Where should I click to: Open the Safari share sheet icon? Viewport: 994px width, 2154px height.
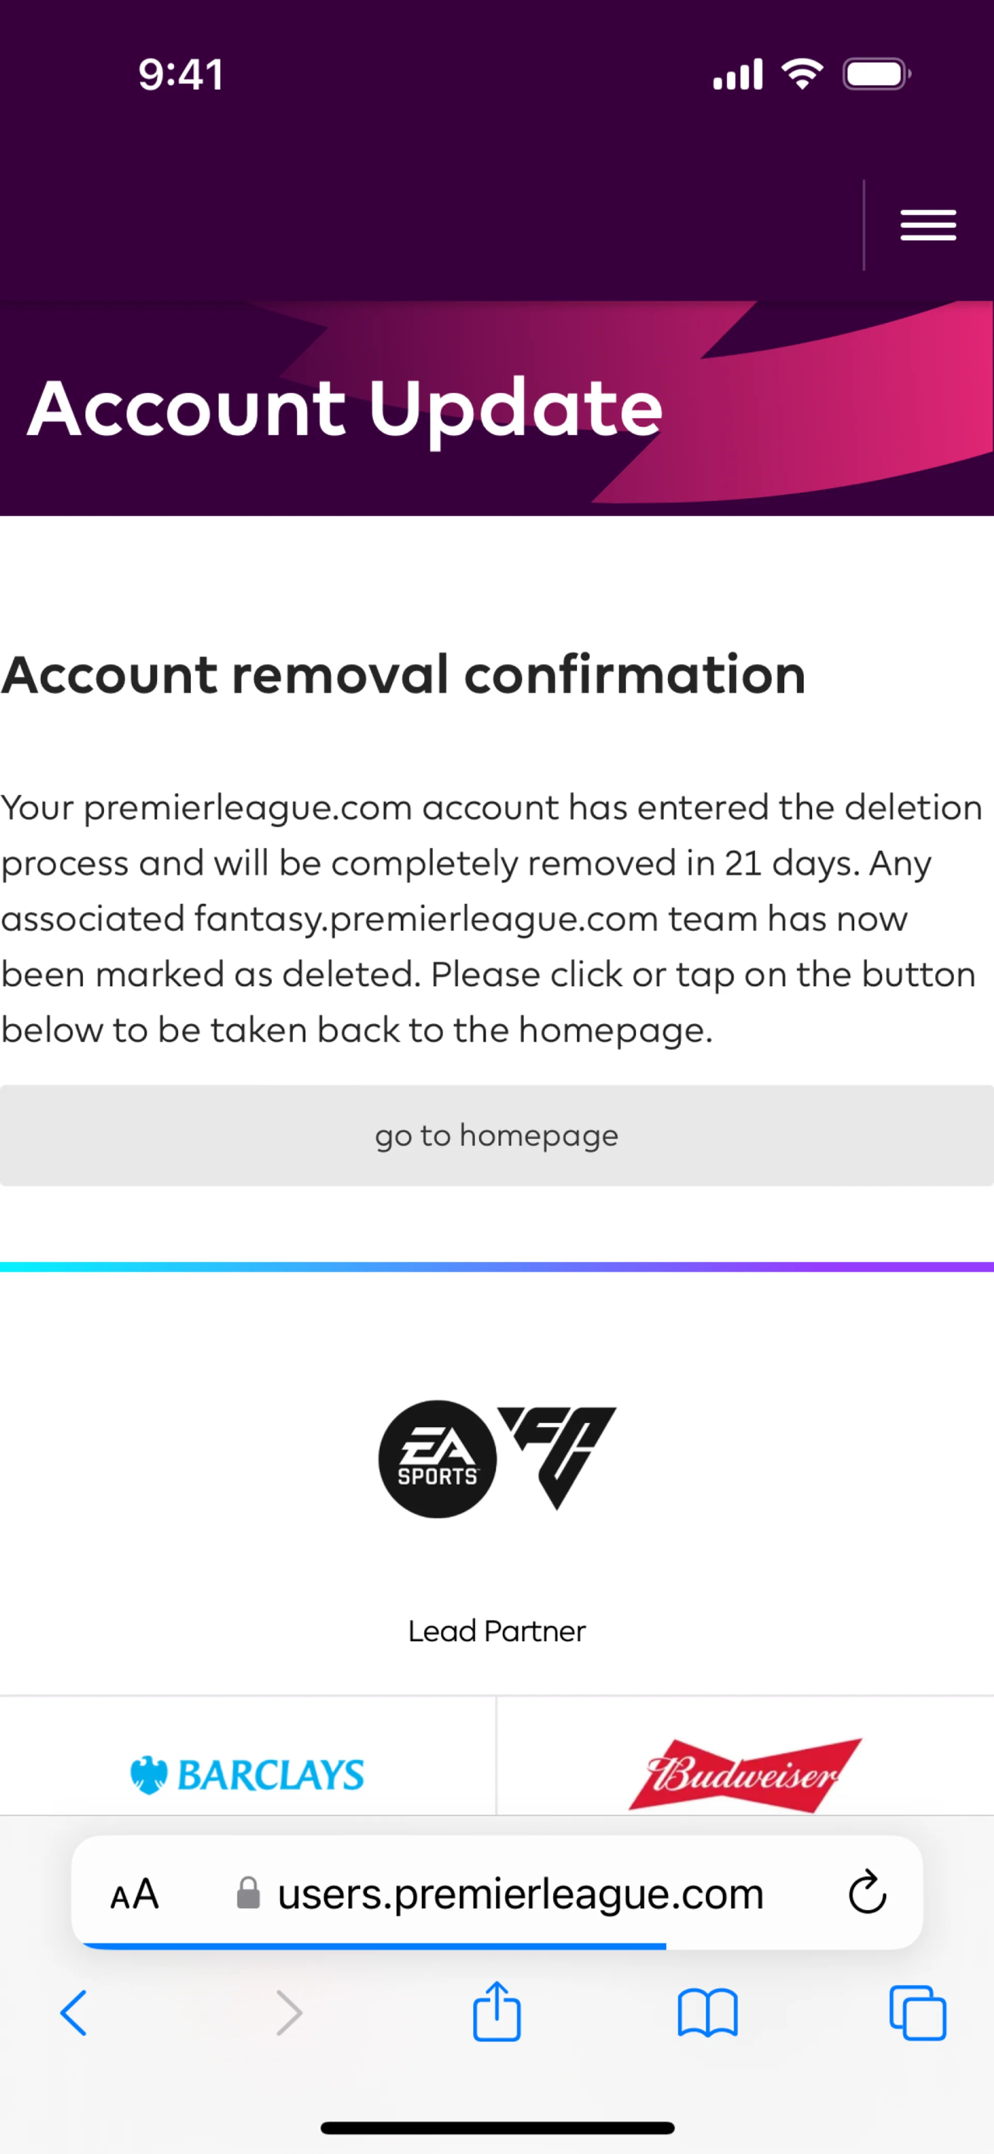(x=497, y=2012)
